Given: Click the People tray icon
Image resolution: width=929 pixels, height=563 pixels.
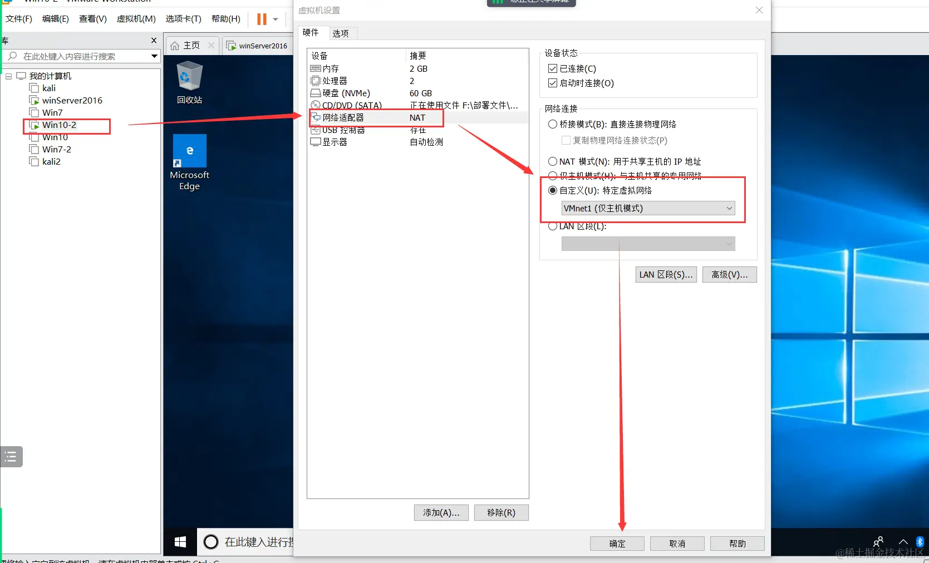Looking at the screenshot, I should (x=878, y=542).
